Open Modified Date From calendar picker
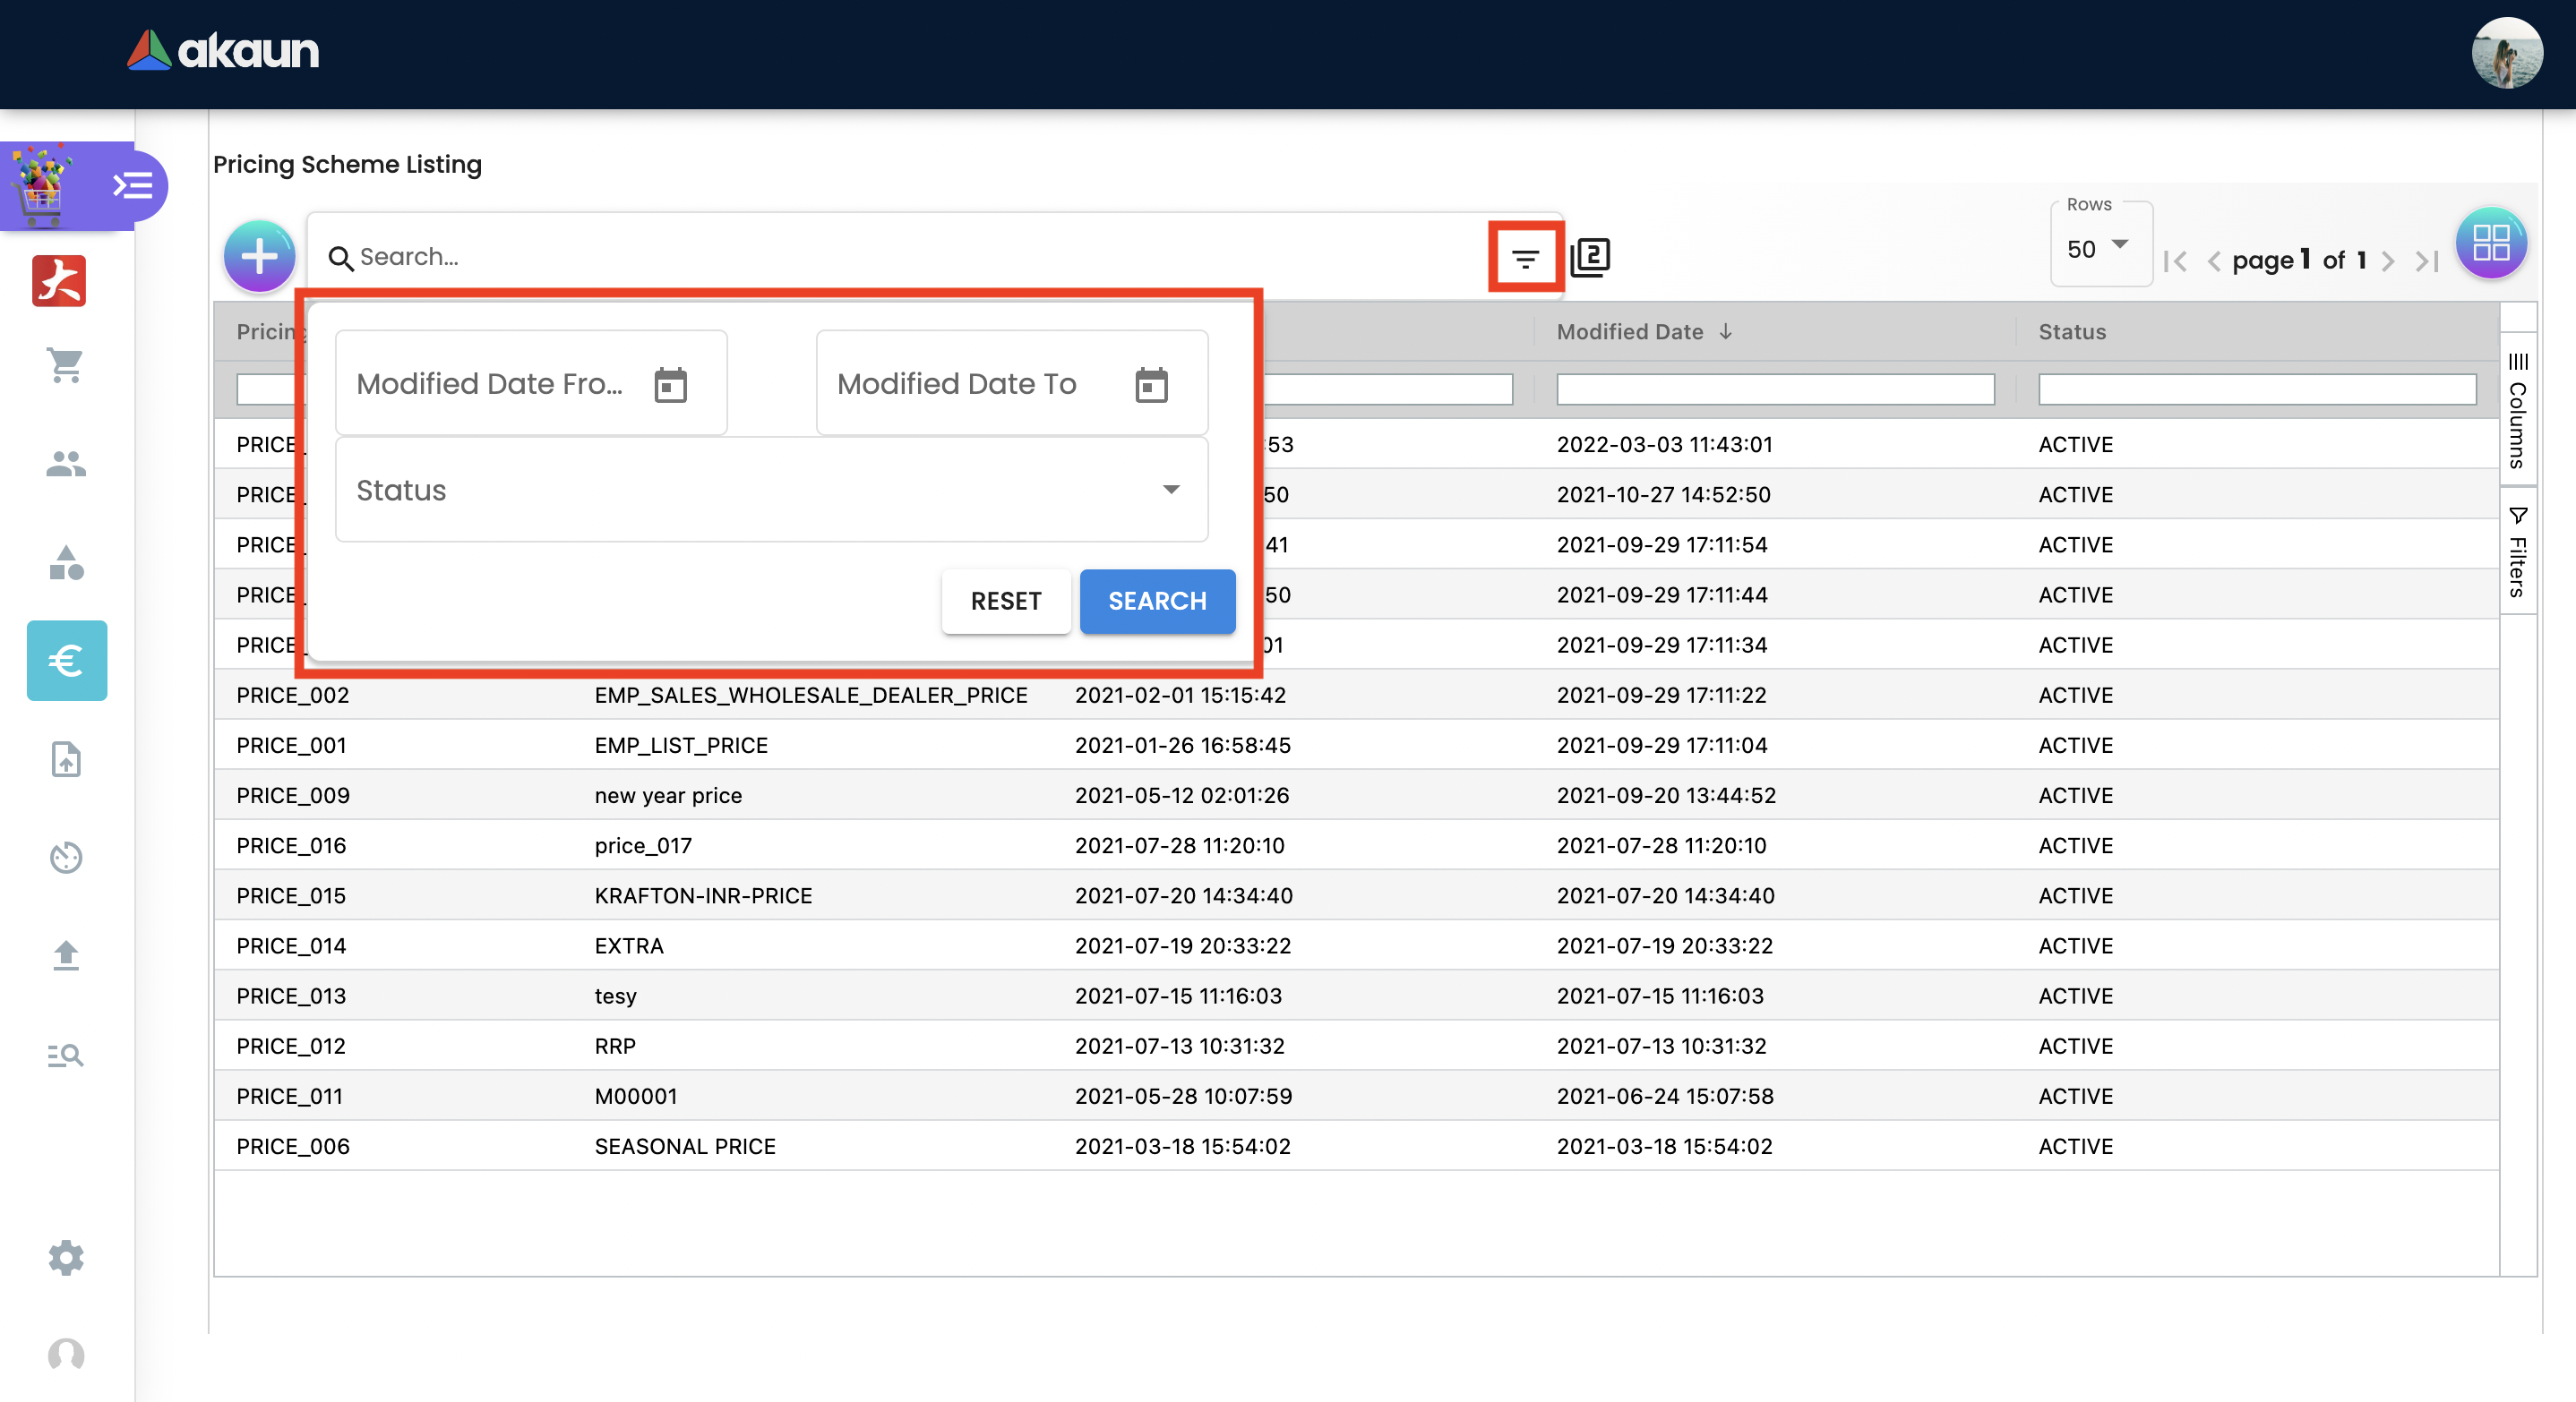Image resolution: width=2576 pixels, height=1402 pixels. pyautogui.click(x=670, y=385)
